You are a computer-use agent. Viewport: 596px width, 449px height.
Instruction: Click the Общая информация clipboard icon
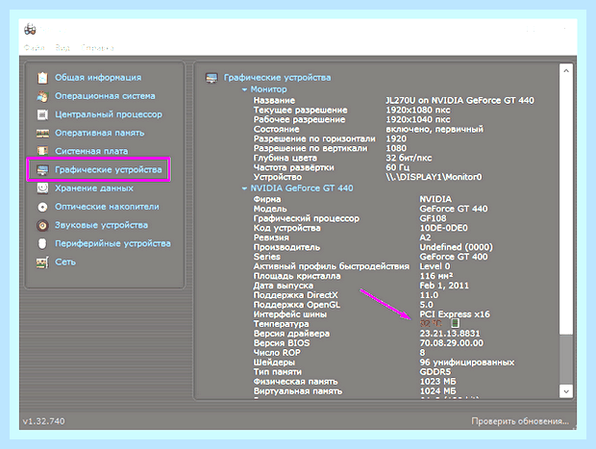pos(42,78)
